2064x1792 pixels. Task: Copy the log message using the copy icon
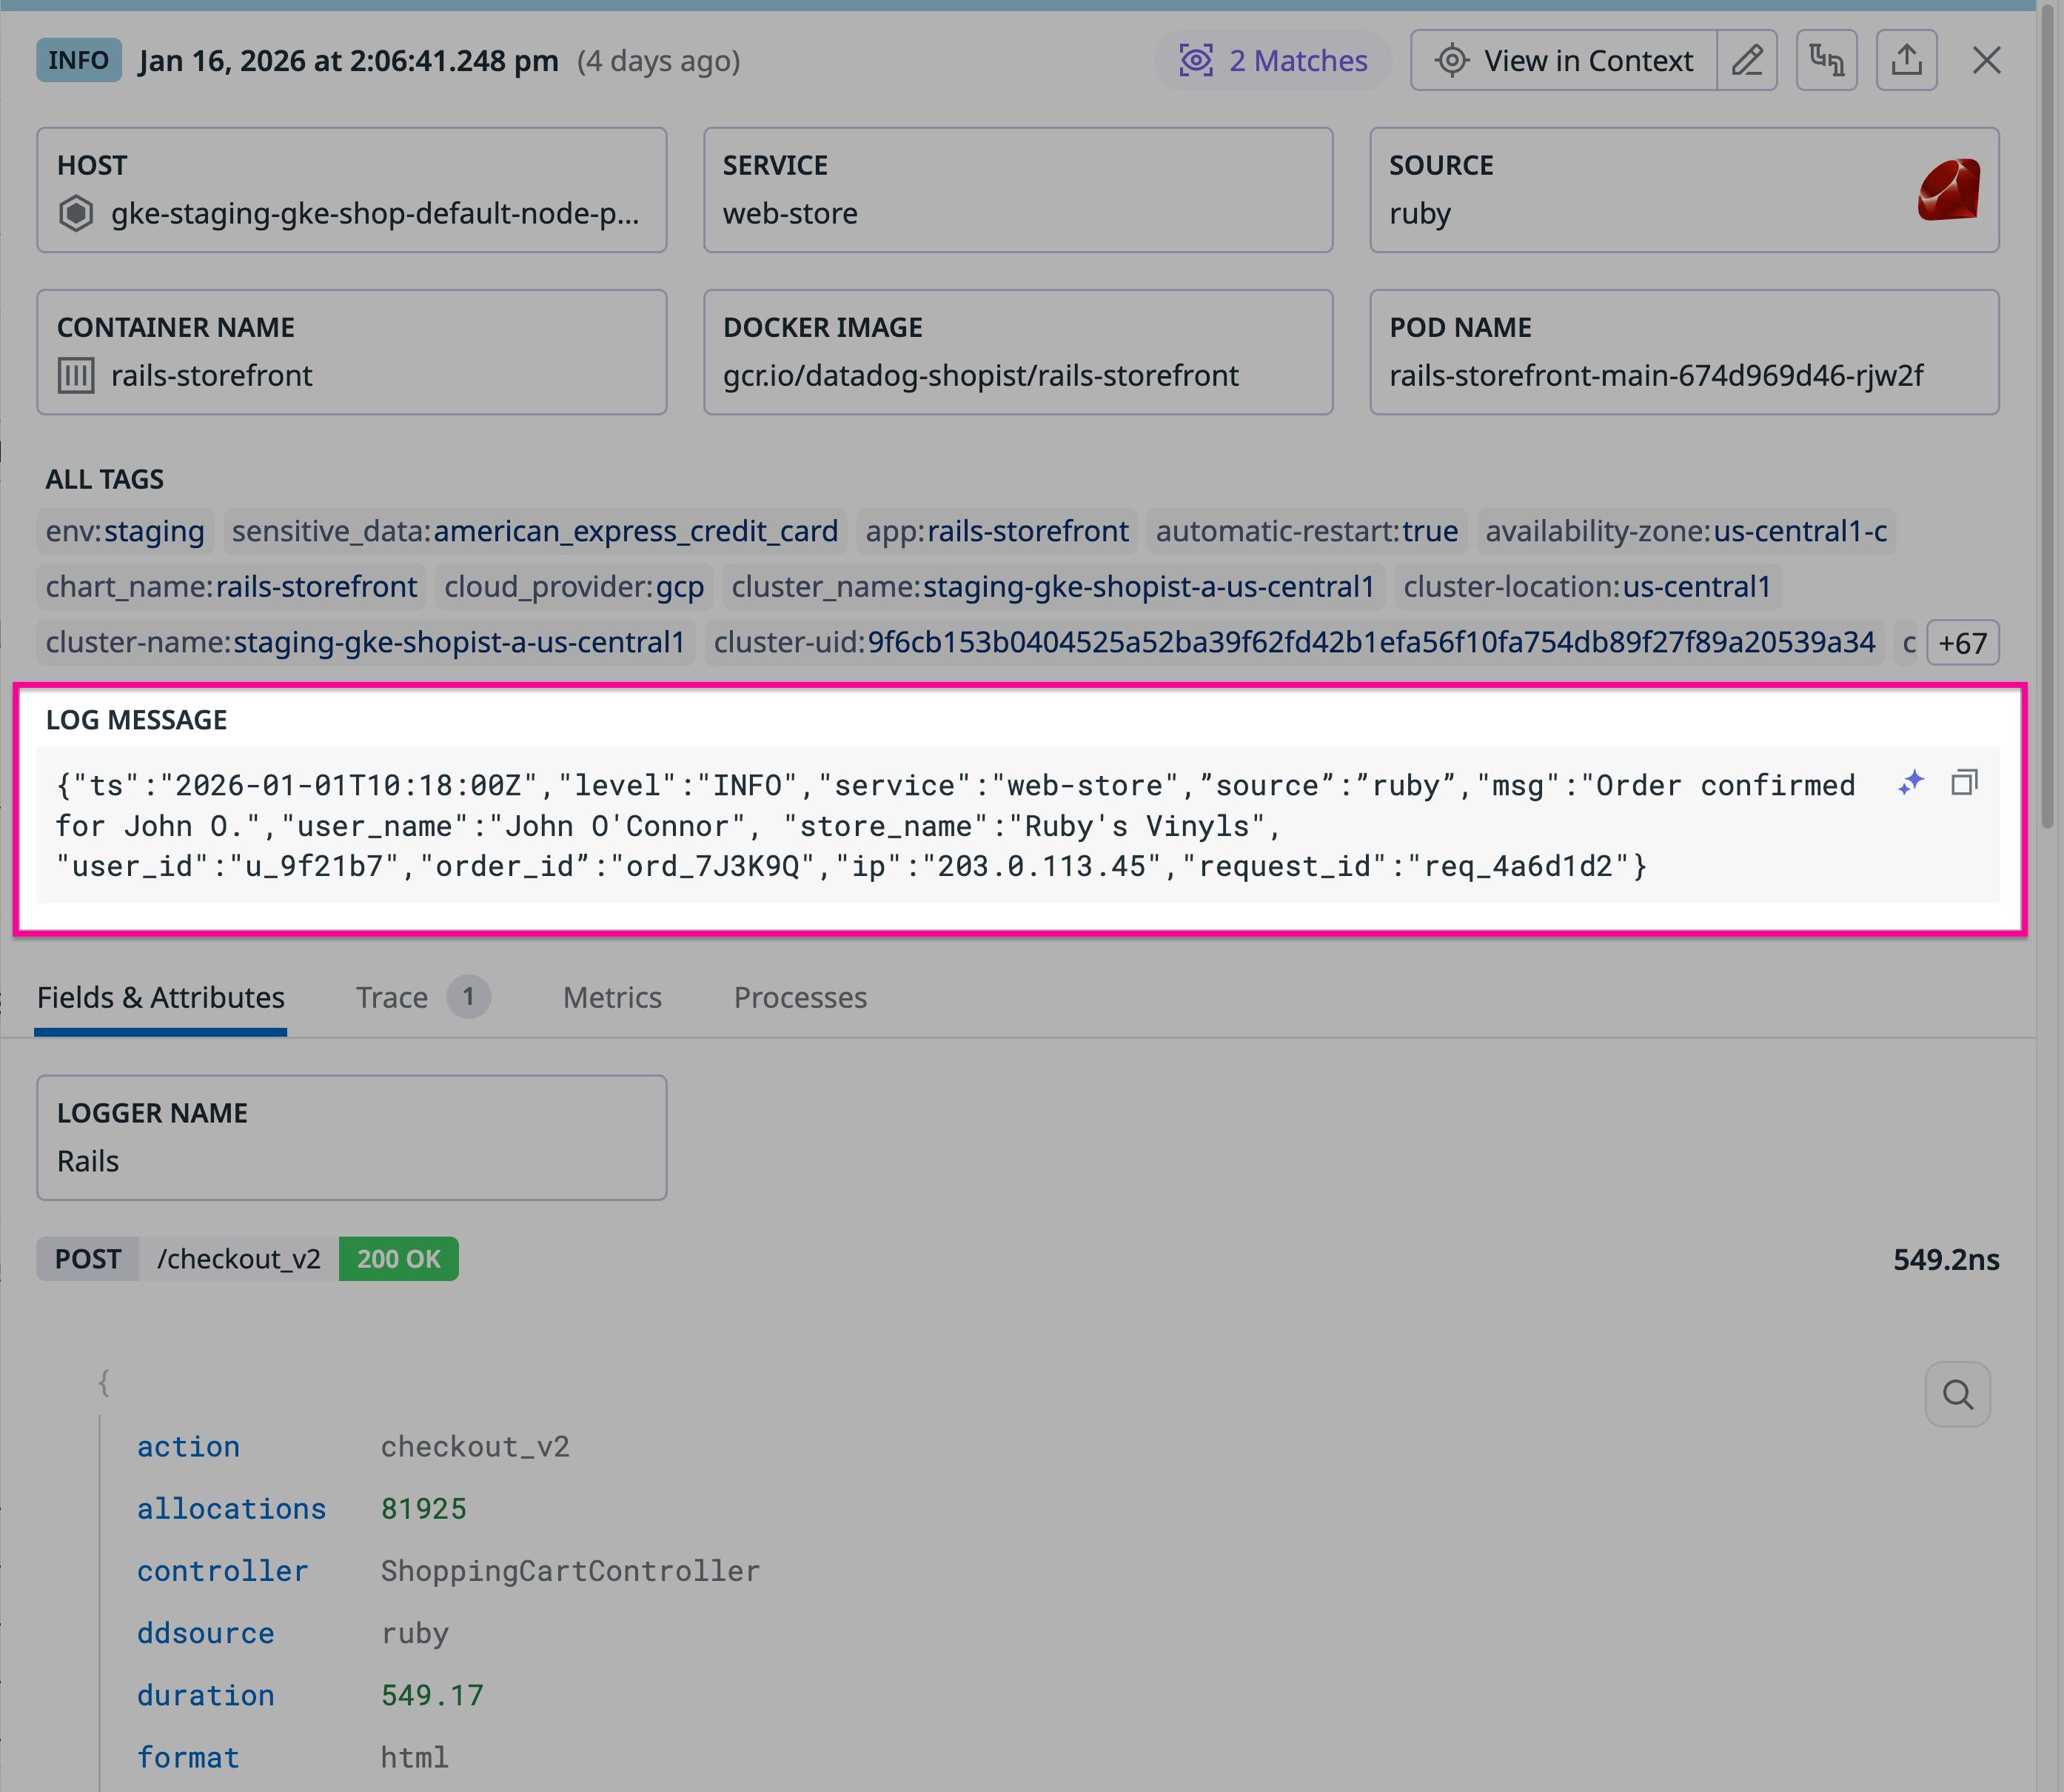pos(1965,781)
